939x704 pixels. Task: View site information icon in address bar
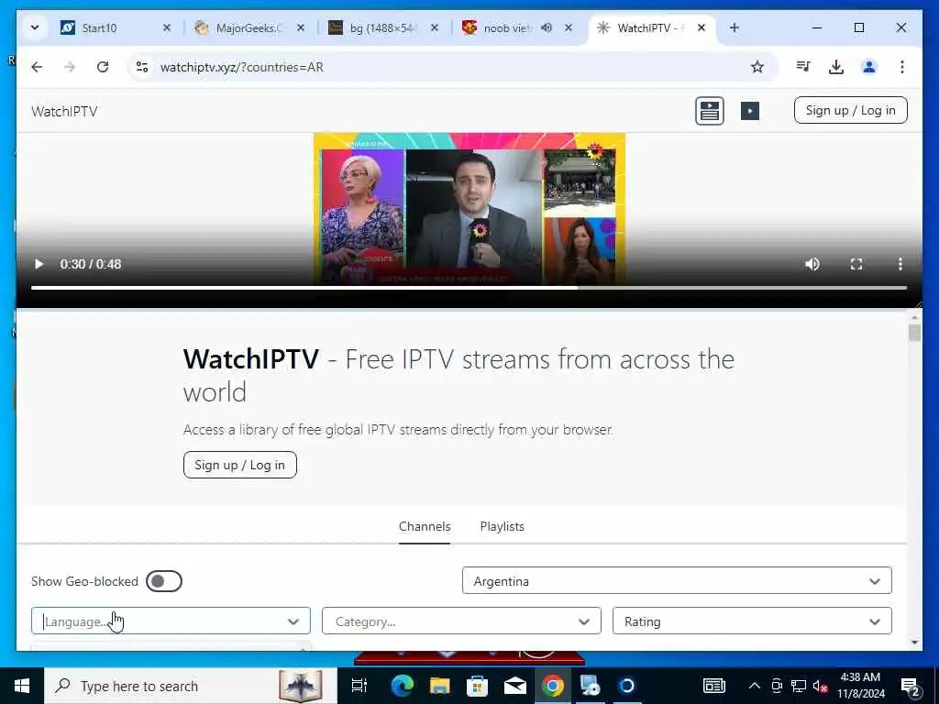tap(142, 67)
